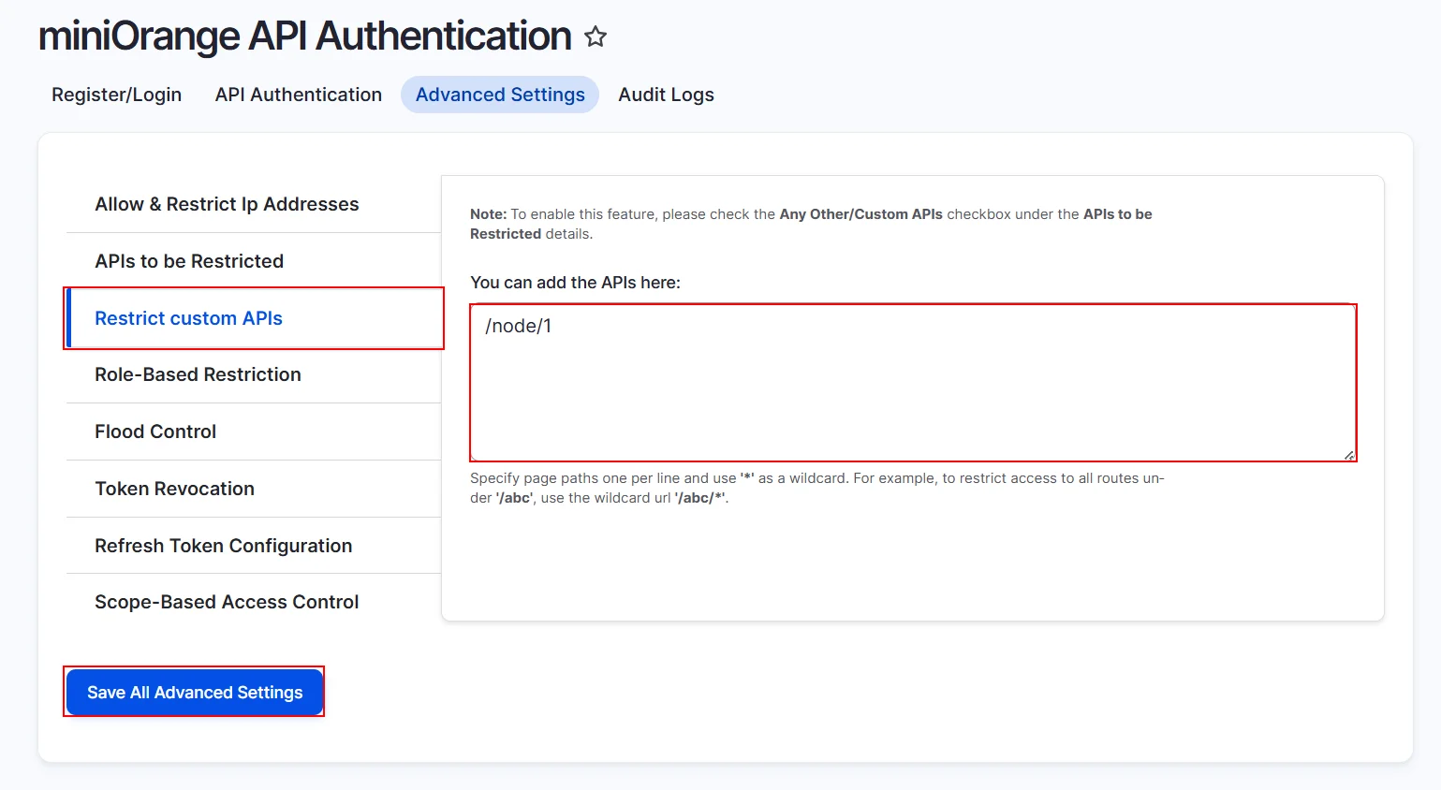The height and width of the screenshot is (790, 1441).
Task: Open the Token Revocation section
Action: point(174,489)
